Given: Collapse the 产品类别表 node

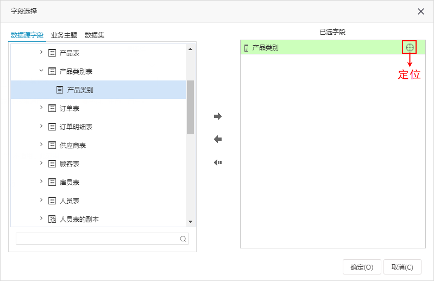Looking at the screenshot, I should point(41,71).
